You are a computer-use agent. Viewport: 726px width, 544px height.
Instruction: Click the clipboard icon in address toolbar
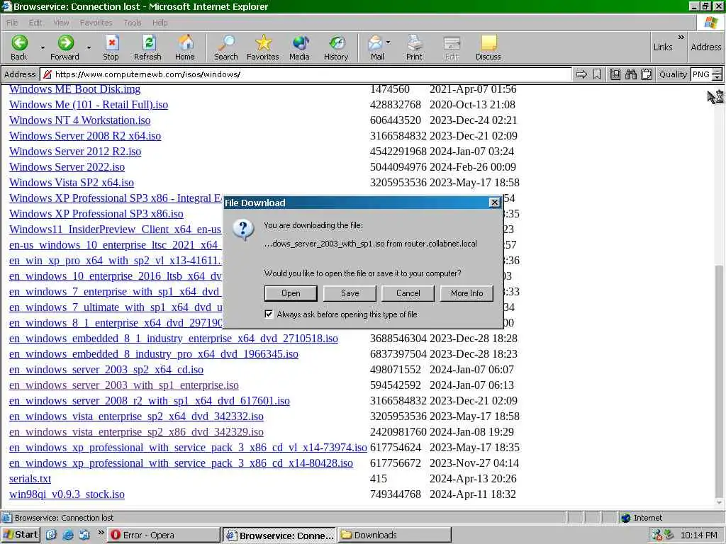coord(647,74)
